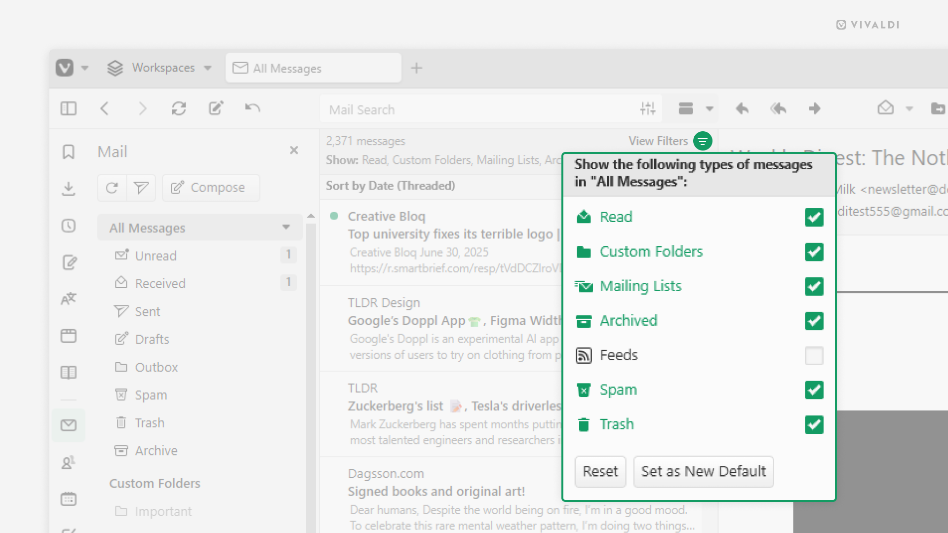The image size is (948, 533).
Task: Select the Drafts folder
Action: click(x=200, y=339)
